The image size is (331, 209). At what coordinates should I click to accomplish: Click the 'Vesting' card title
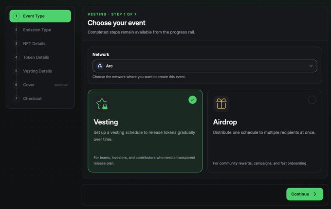click(x=106, y=122)
